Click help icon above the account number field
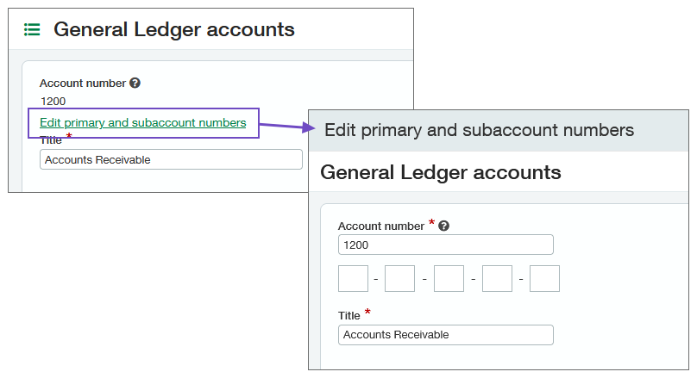 pos(443,226)
